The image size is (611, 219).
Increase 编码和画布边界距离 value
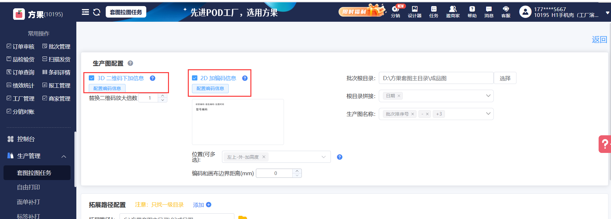click(x=297, y=171)
